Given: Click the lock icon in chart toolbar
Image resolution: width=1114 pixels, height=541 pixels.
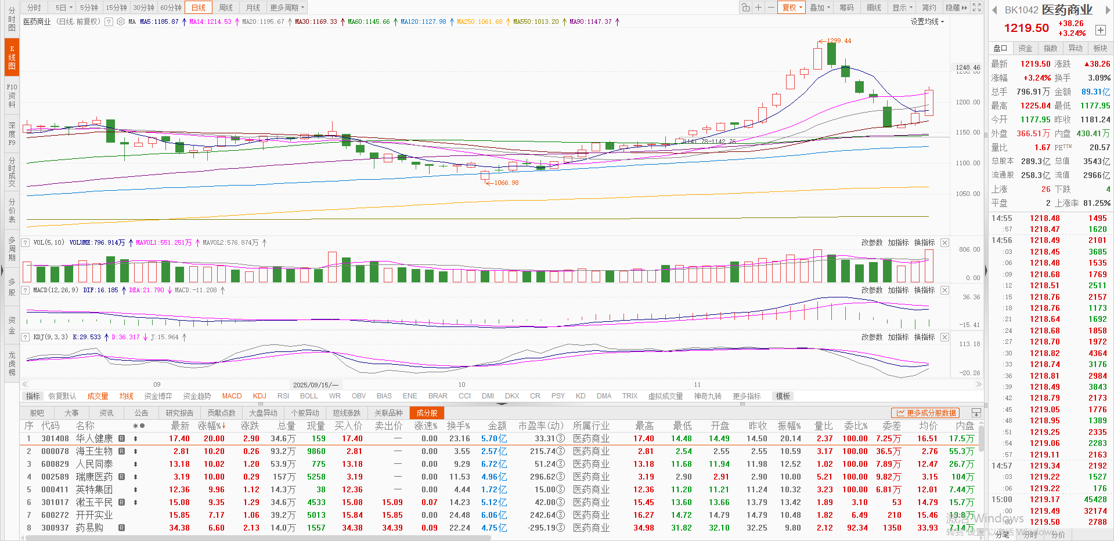Looking at the screenshot, I should point(745,8).
